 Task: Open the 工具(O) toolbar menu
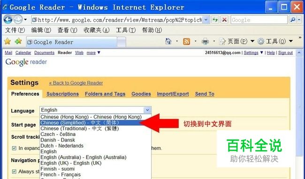[x=275, y=41]
